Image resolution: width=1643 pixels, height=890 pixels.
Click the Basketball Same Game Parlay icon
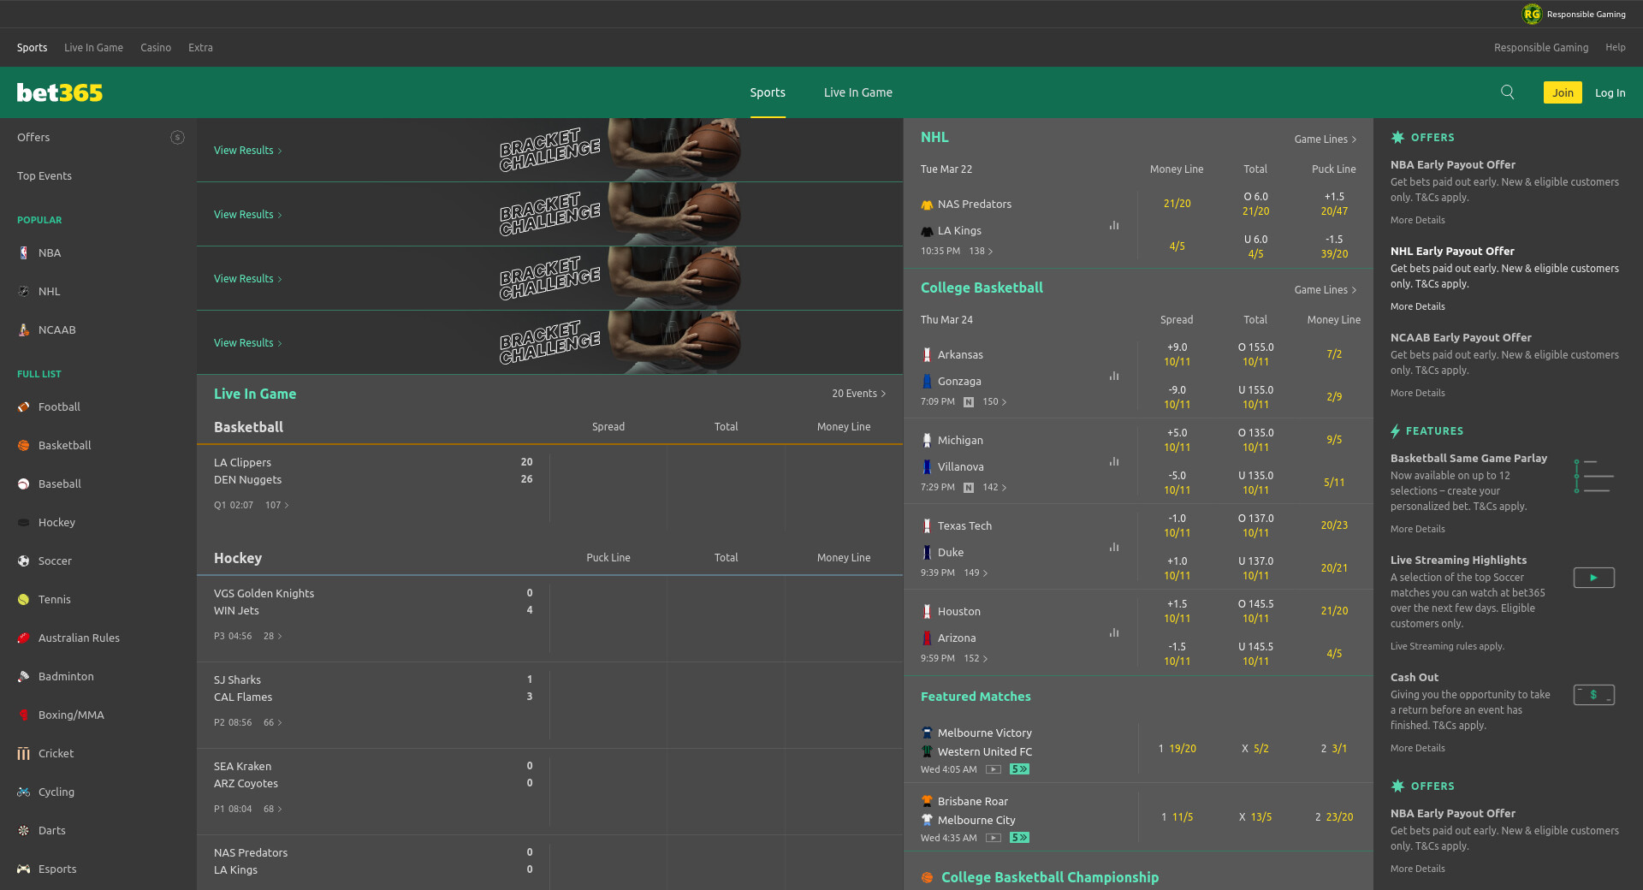[1593, 476]
